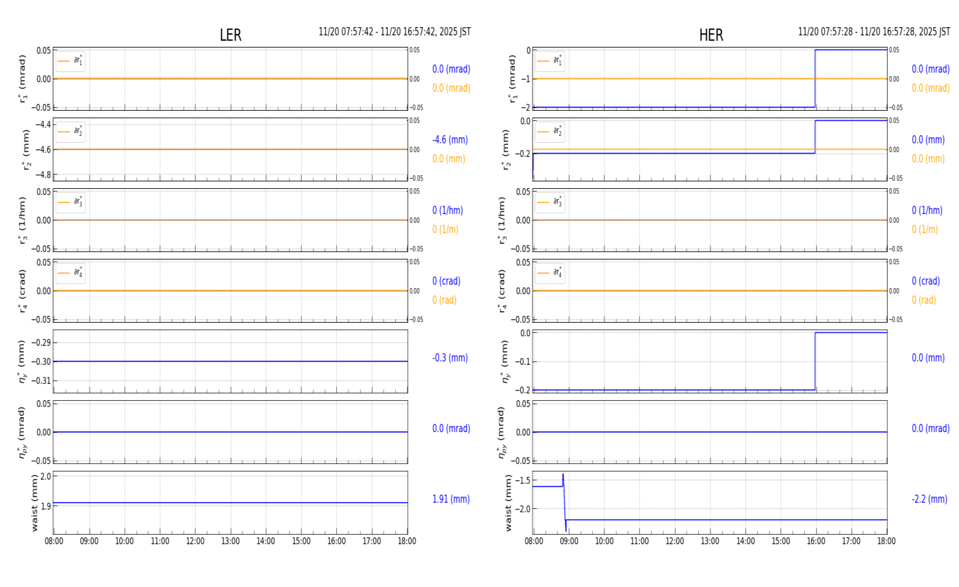Click the LER r1* (mrad) axis label
Screen dimensions: 959x587
tap(22, 79)
